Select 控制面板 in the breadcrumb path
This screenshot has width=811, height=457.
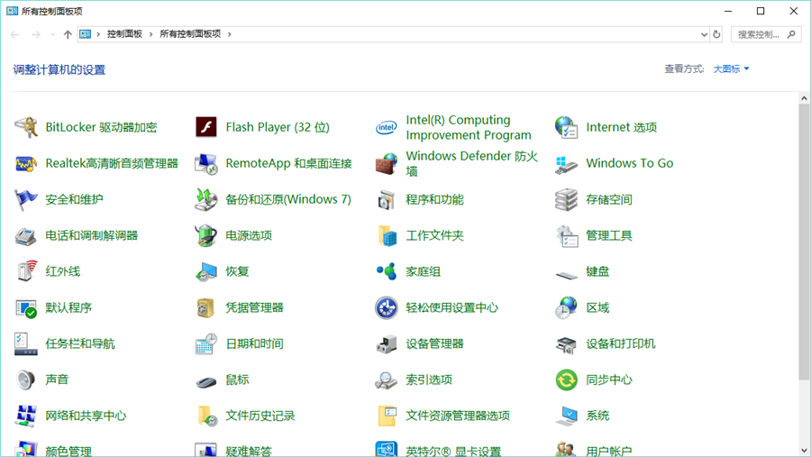pos(124,34)
